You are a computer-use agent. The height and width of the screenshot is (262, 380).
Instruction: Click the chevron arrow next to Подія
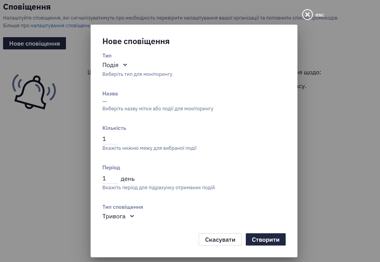coord(125,65)
